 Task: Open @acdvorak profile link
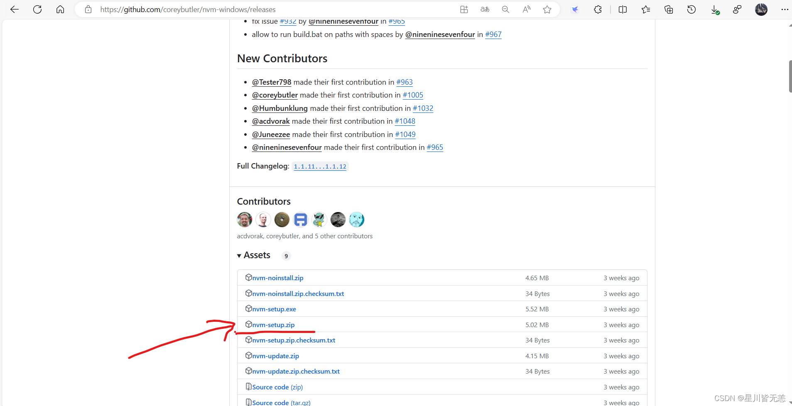pos(271,121)
